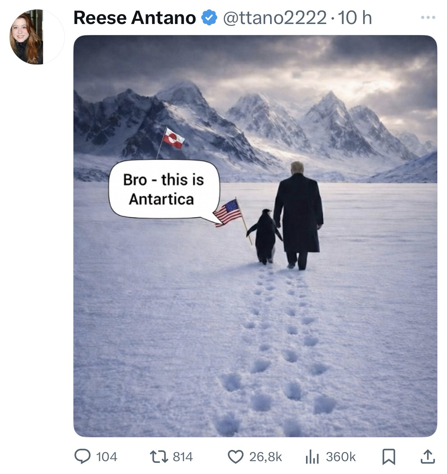Screen dimensions: 447x474
Task: Click the 360k views count
Action: coord(341,457)
